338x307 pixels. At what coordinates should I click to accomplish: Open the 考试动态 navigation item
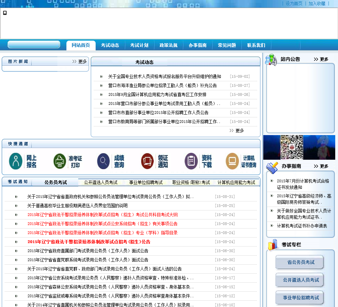click(110, 45)
